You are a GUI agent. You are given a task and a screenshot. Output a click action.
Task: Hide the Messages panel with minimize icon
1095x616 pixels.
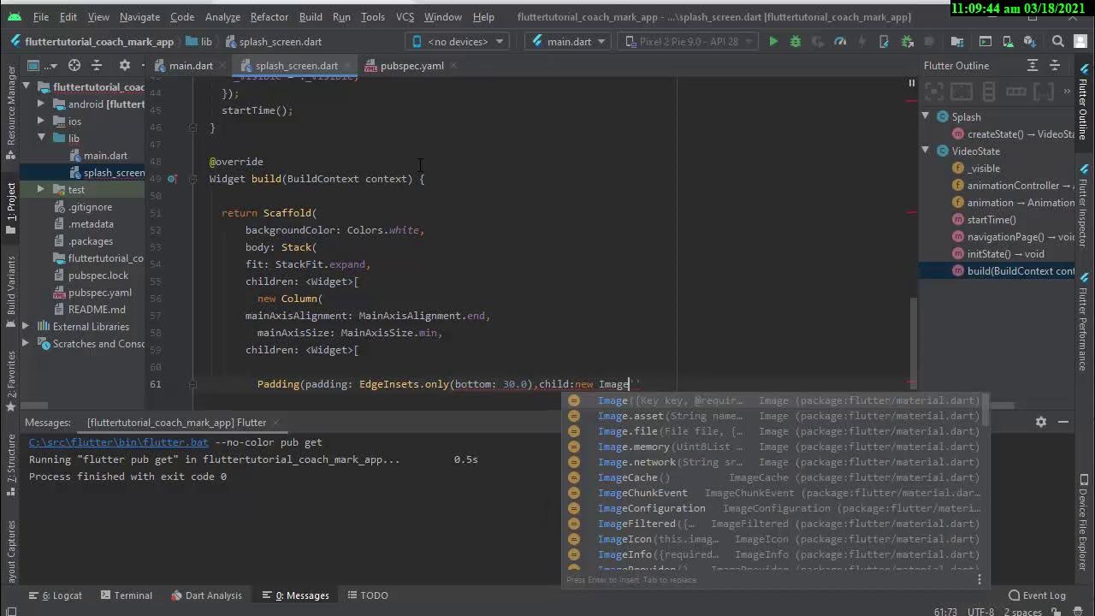[x=1063, y=422]
